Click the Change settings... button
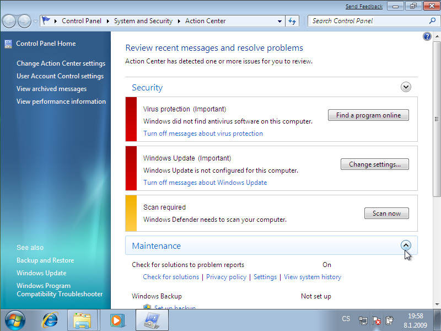 point(375,164)
